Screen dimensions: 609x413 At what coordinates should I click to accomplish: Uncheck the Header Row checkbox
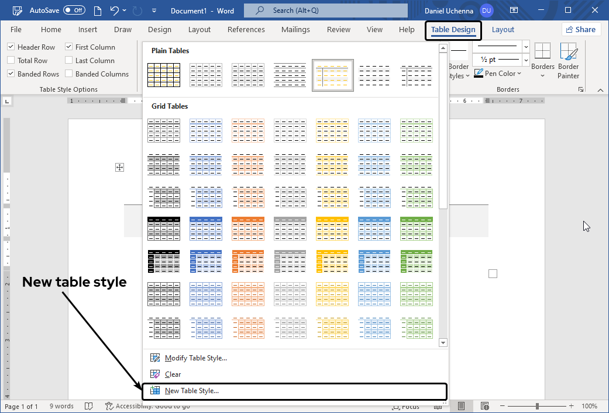point(11,47)
